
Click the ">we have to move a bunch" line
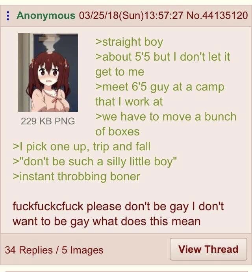coord(166,117)
